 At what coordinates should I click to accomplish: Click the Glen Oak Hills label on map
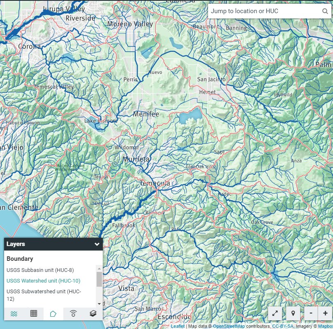pyautogui.click(x=200, y=167)
